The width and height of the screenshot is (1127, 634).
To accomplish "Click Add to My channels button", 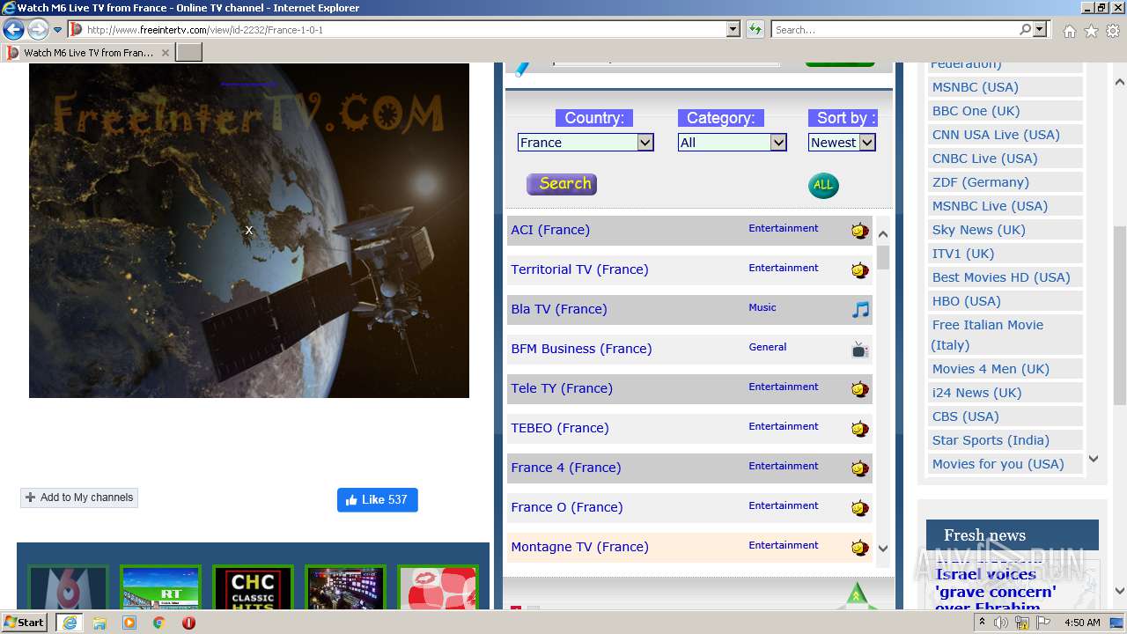I will [x=79, y=498].
